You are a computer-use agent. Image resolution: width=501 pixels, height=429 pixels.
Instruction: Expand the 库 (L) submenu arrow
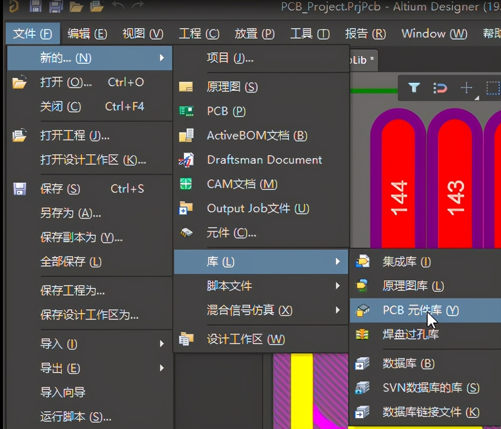click(338, 262)
